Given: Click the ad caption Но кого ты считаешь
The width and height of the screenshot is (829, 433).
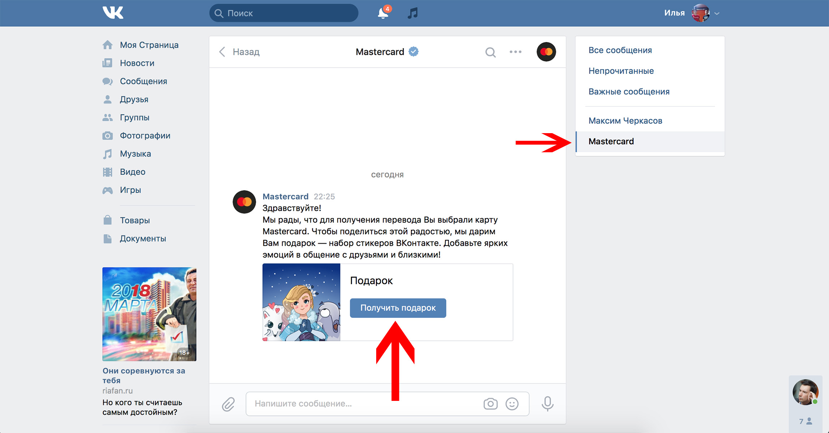Looking at the screenshot, I should pyautogui.click(x=142, y=407).
